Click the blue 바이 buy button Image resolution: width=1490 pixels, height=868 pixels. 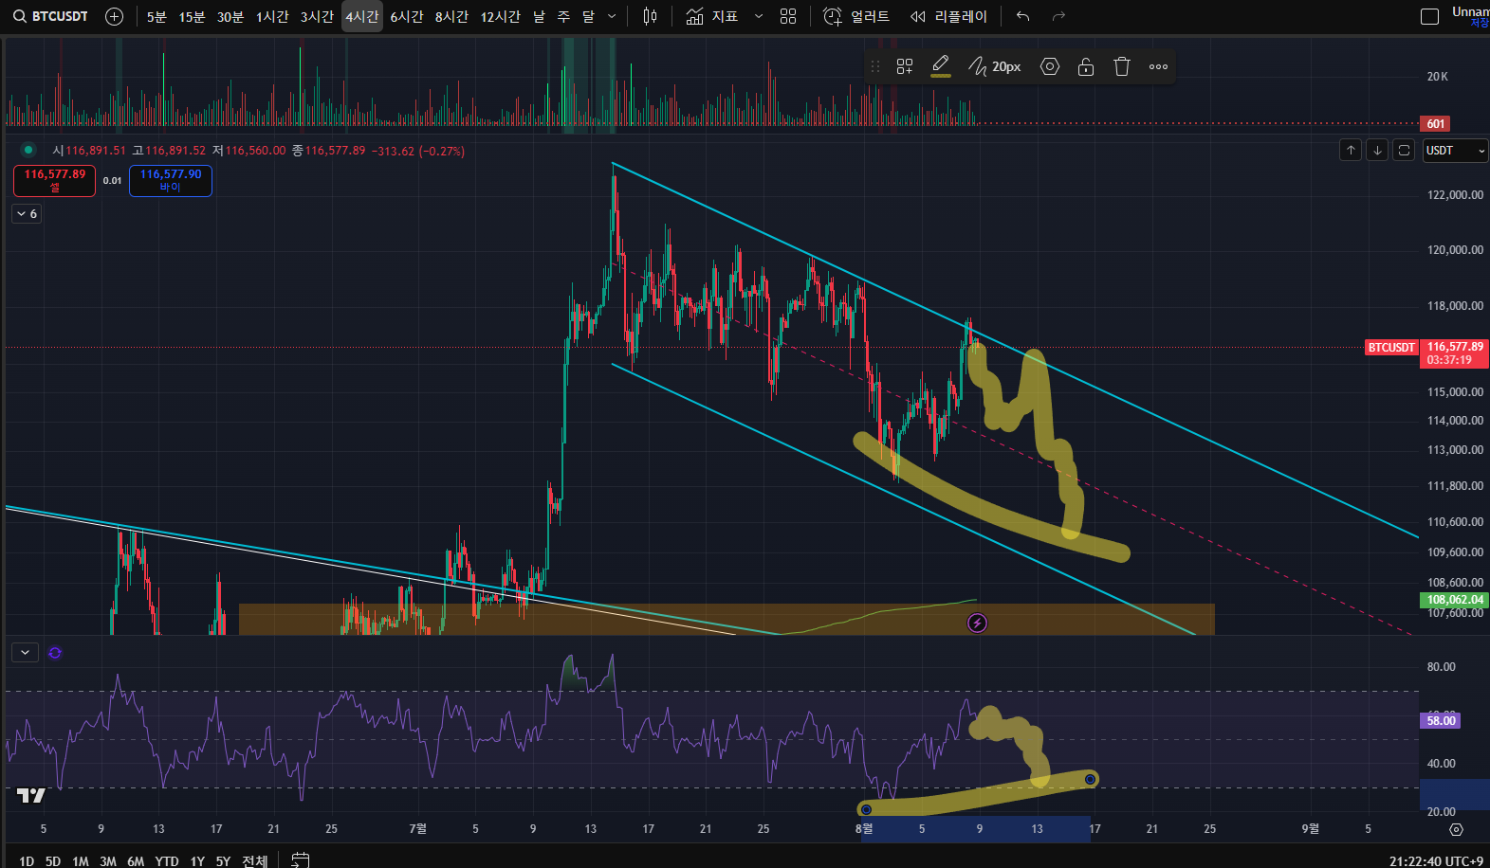coord(171,180)
